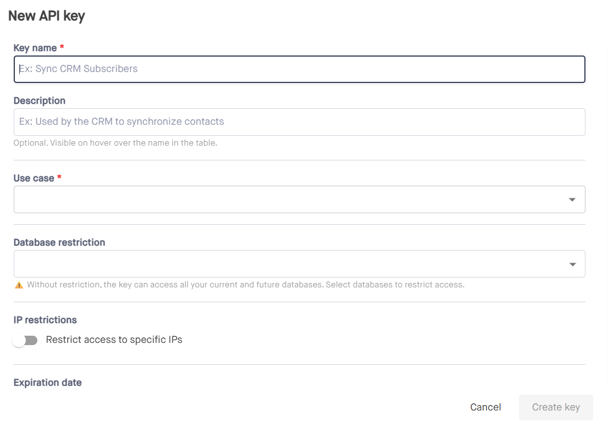The image size is (608, 422).
Task: Click the warning triangle icon under Database restriction
Action: point(19,285)
